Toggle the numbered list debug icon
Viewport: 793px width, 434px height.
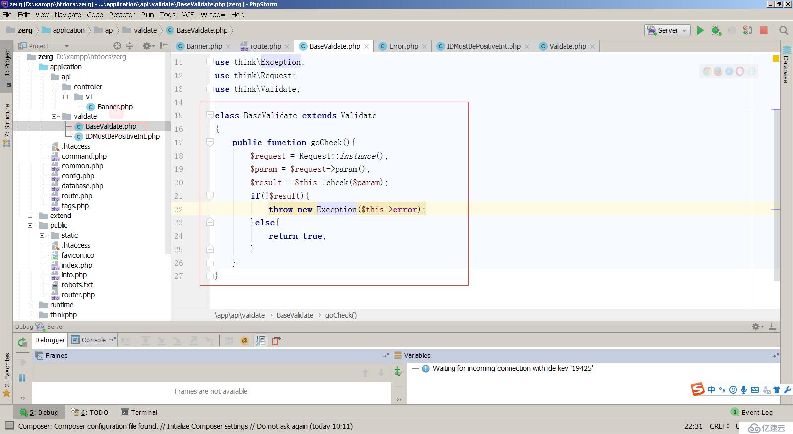260,340
